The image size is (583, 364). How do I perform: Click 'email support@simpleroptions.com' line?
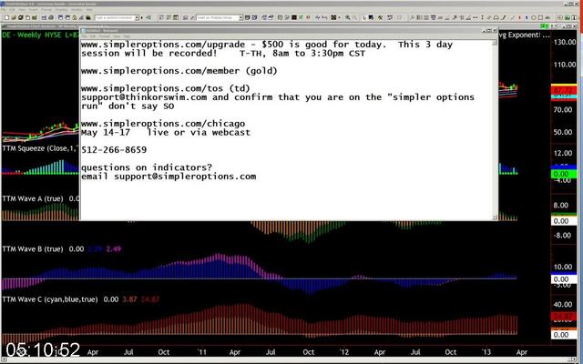click(x=169, y=176)
